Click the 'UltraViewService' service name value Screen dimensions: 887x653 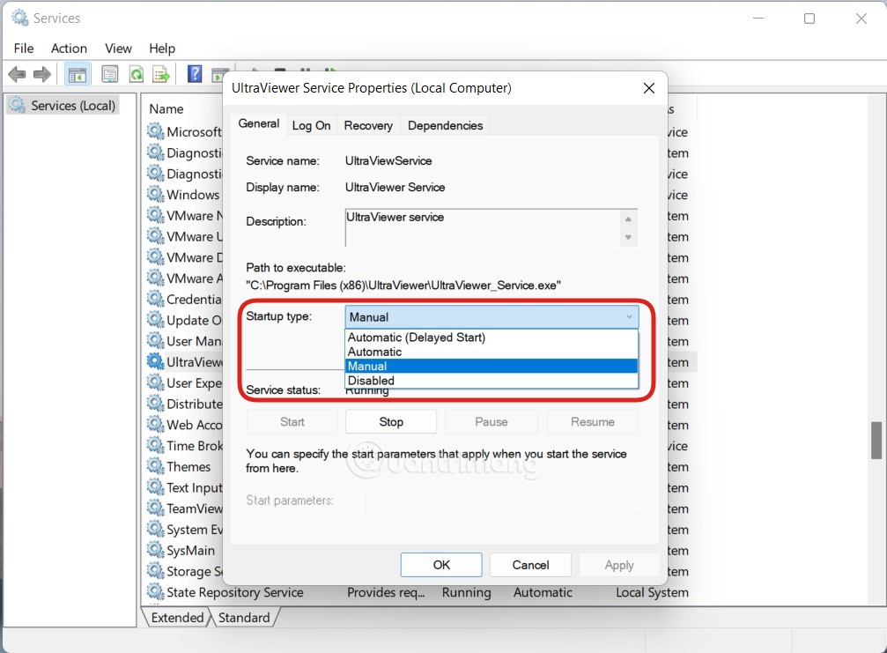click(x=388, y=160)
